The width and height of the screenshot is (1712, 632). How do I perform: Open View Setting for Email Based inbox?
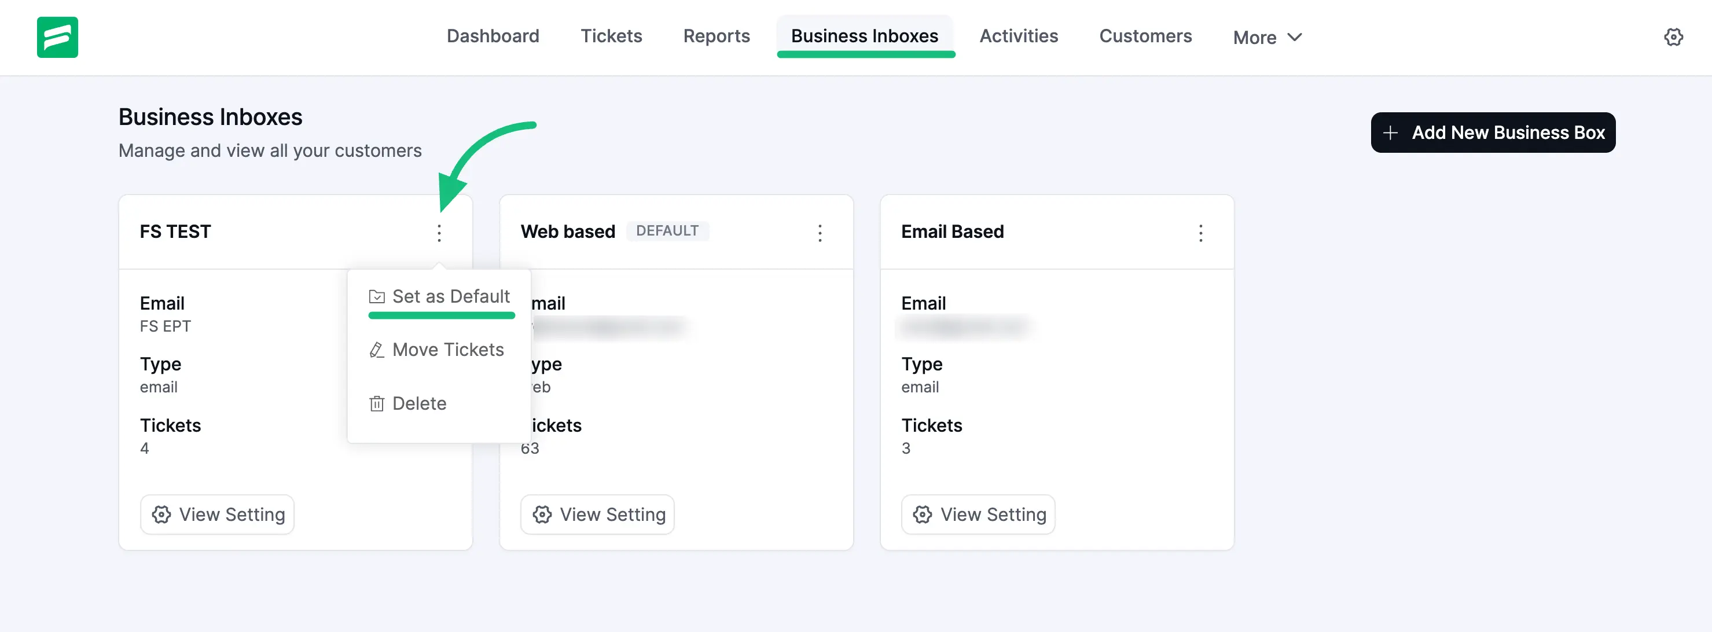point(977,515)
